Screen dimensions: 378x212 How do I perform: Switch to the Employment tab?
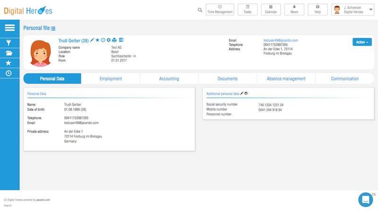click(111, 79)
